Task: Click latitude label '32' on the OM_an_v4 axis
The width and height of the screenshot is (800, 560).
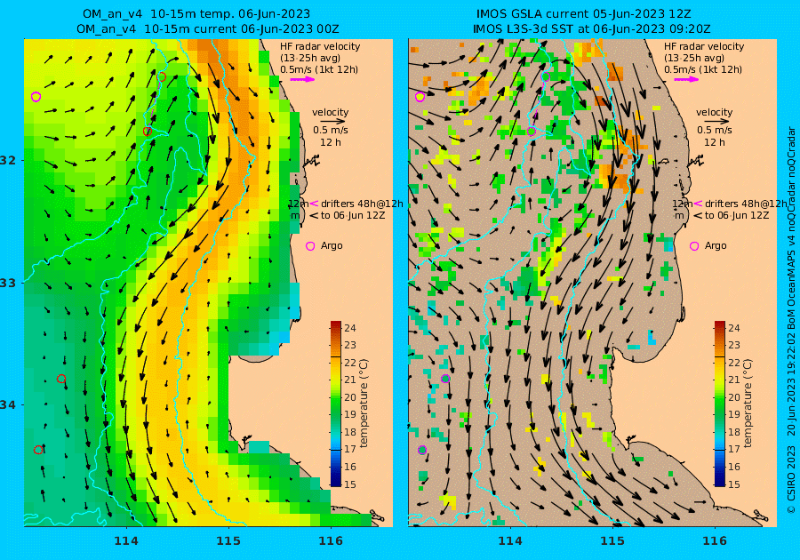Action: click(9, 160)
